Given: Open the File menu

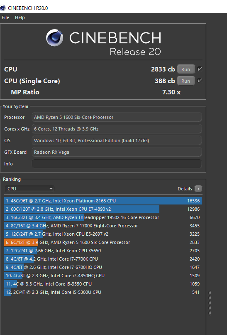Looking at the screenshot, I should tap(5, 17).
